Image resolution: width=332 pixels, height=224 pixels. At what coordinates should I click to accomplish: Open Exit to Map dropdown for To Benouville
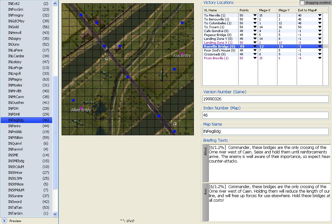[320, 19]
